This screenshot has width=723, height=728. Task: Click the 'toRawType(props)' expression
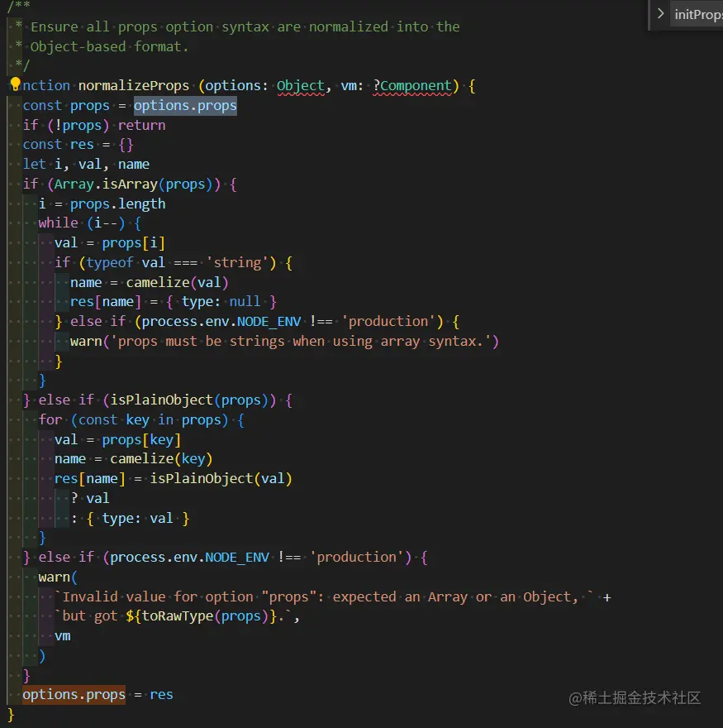(206, 616)
